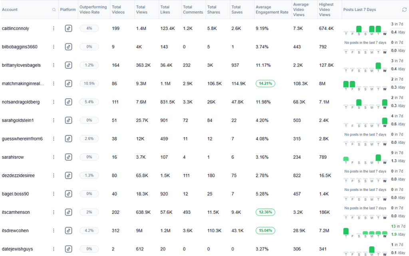409x256 pixels.
Task: Sort by Average Engagement Rate header
Action: (x=272, y=10)
